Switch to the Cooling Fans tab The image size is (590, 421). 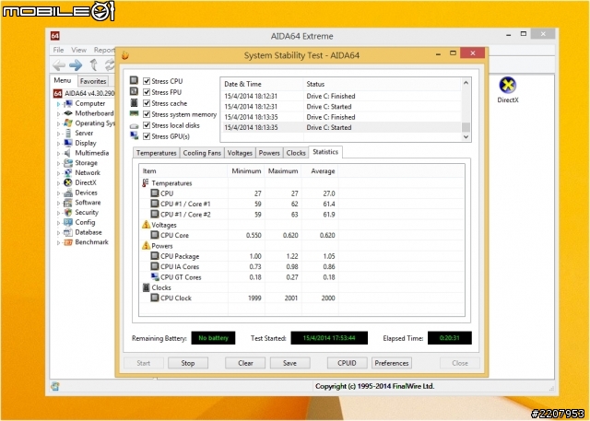[202, 153]
